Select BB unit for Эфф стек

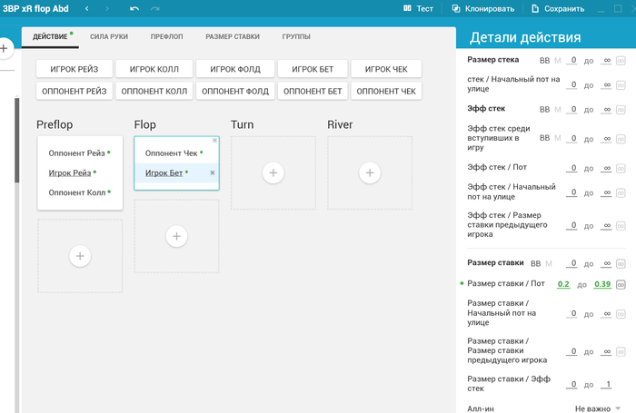point(544,110)
